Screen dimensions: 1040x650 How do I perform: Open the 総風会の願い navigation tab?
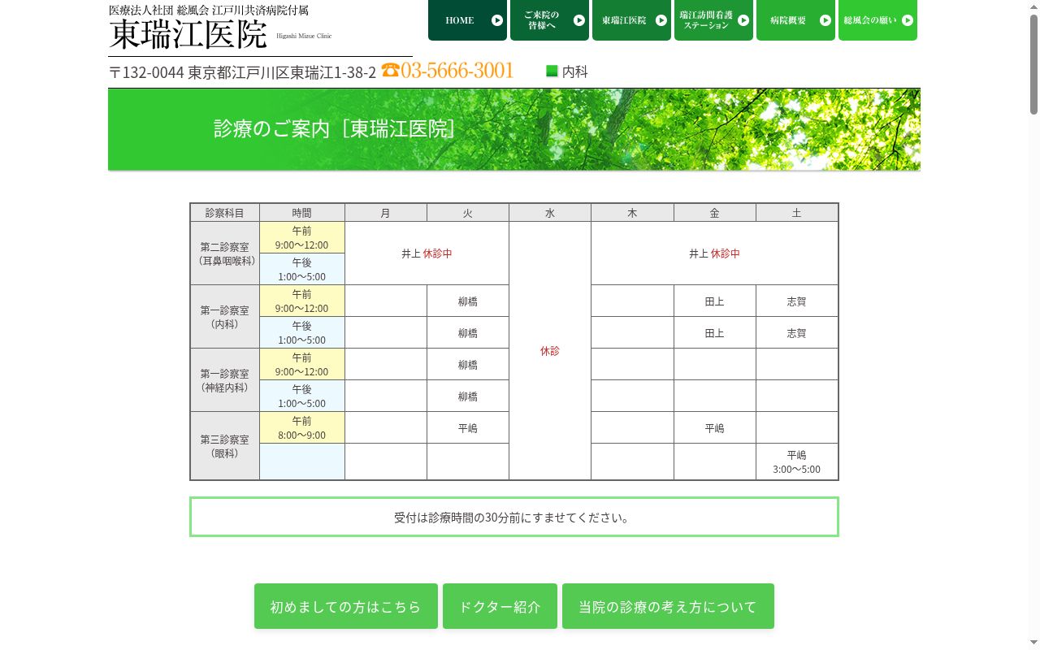coord(877,20)
